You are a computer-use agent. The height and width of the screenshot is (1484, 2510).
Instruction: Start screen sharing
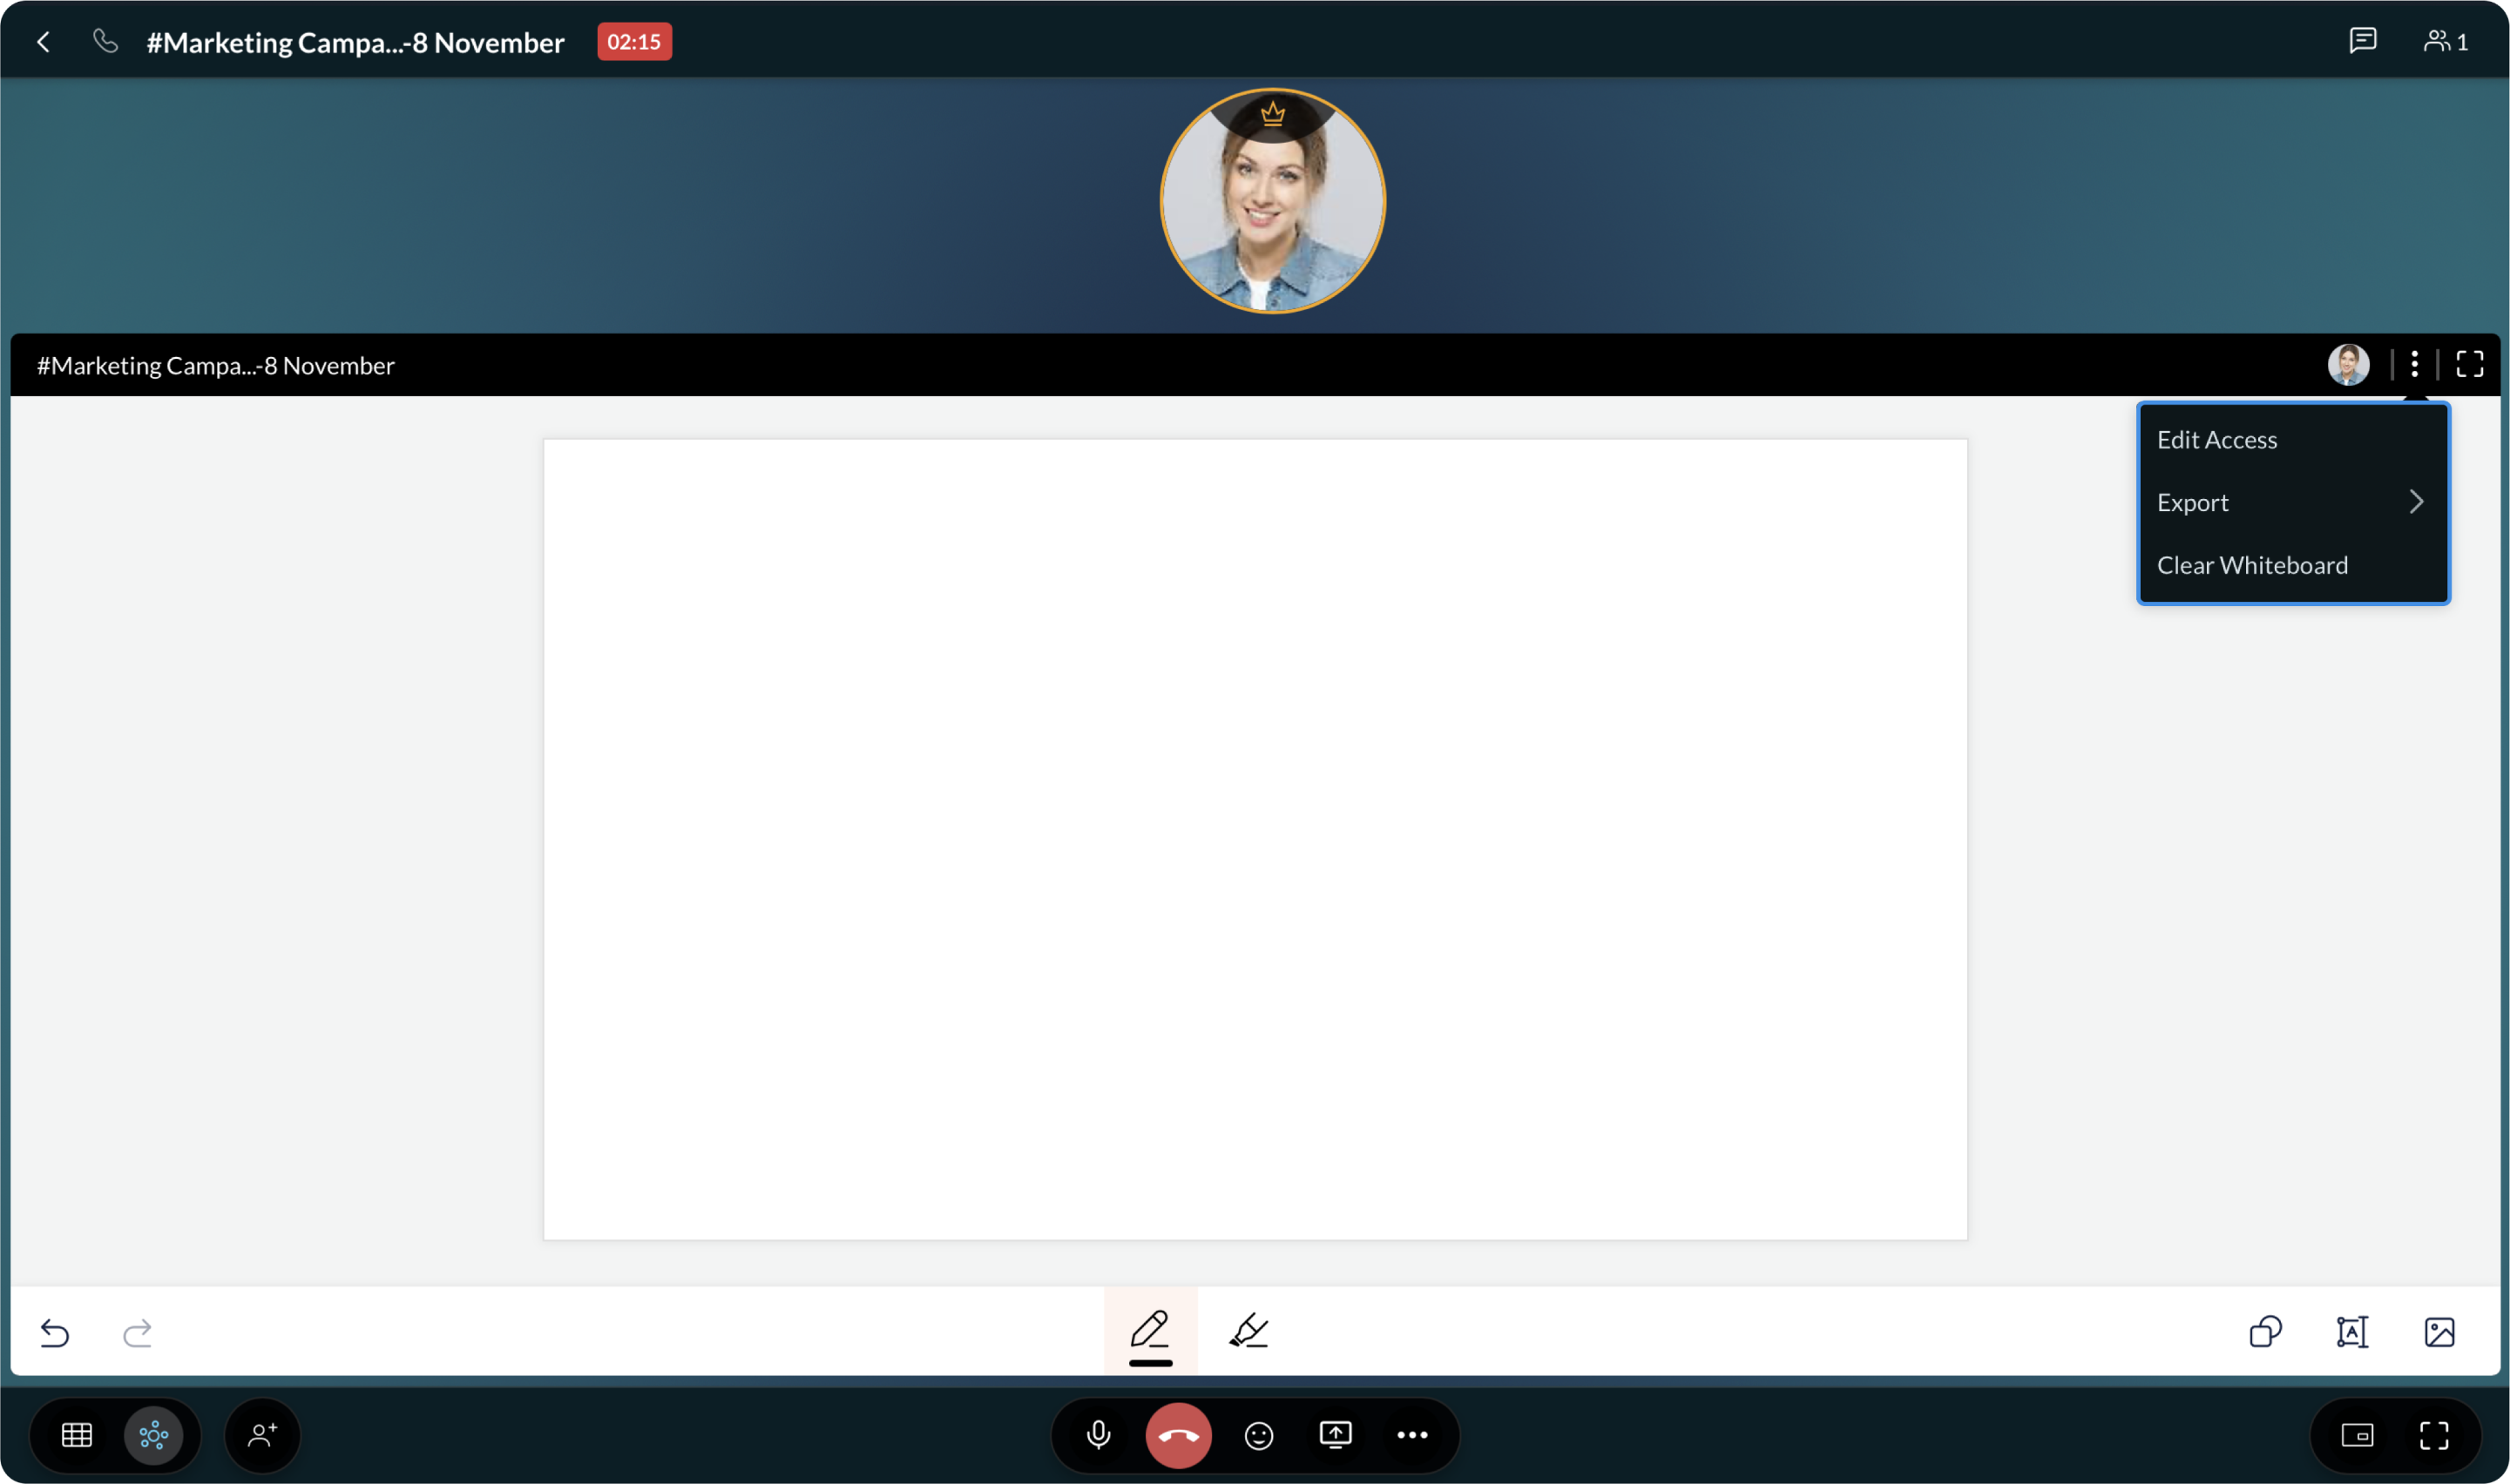1335,1435
